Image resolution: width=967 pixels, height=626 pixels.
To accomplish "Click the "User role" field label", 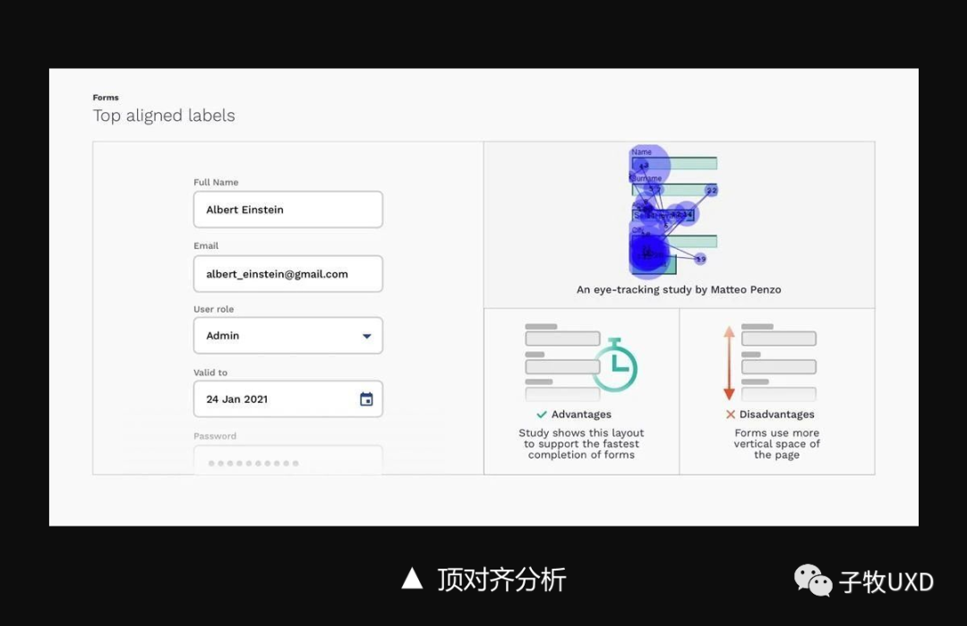I will point(213,309).
